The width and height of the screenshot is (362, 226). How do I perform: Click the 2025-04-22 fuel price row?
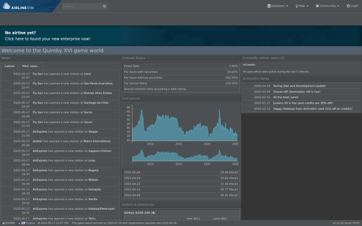[181, 184]
